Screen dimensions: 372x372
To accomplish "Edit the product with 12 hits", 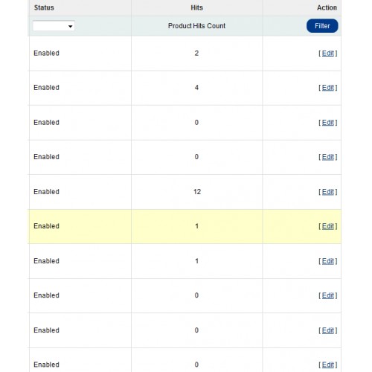I will (328, 192).
